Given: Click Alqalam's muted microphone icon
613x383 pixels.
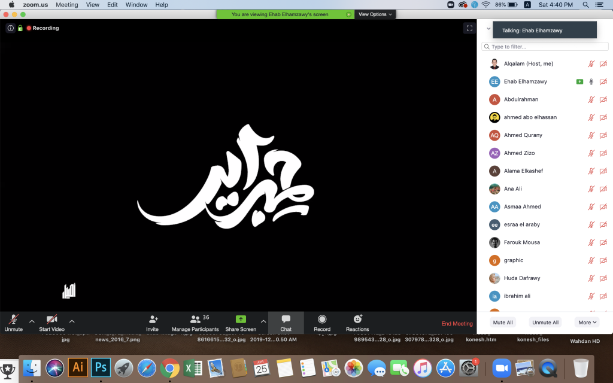Looking at the screenshot, I should tap(591, 63).
